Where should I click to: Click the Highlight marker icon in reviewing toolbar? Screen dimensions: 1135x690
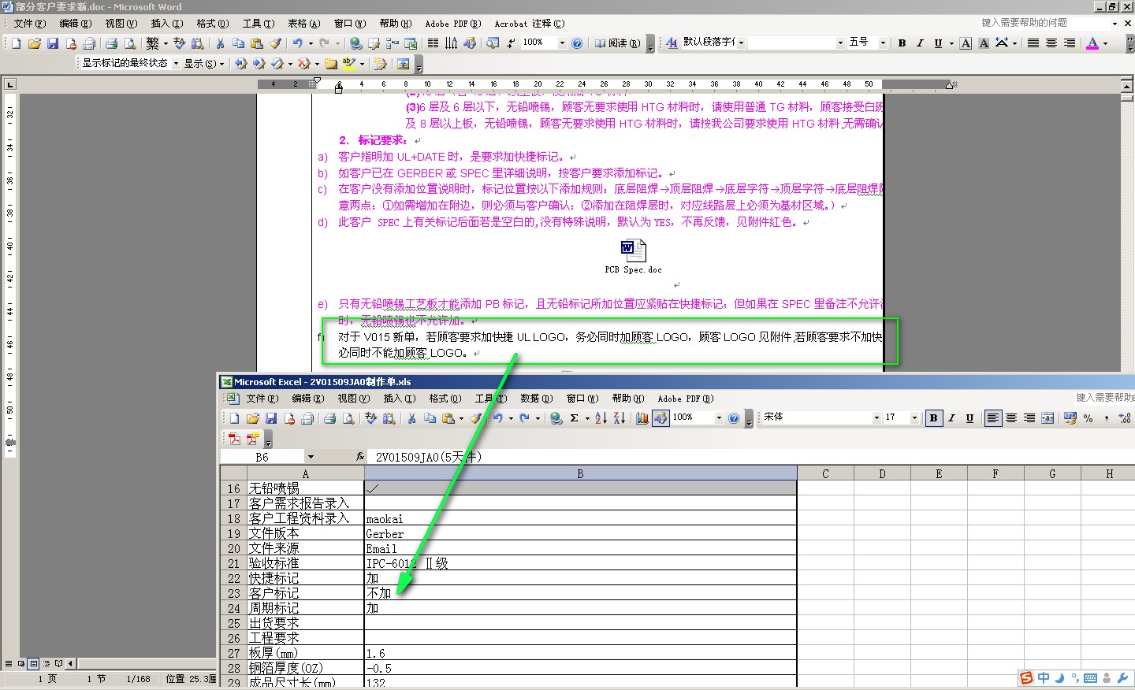point(349,63)
